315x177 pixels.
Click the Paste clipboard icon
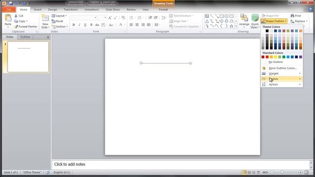pos(8,18)
